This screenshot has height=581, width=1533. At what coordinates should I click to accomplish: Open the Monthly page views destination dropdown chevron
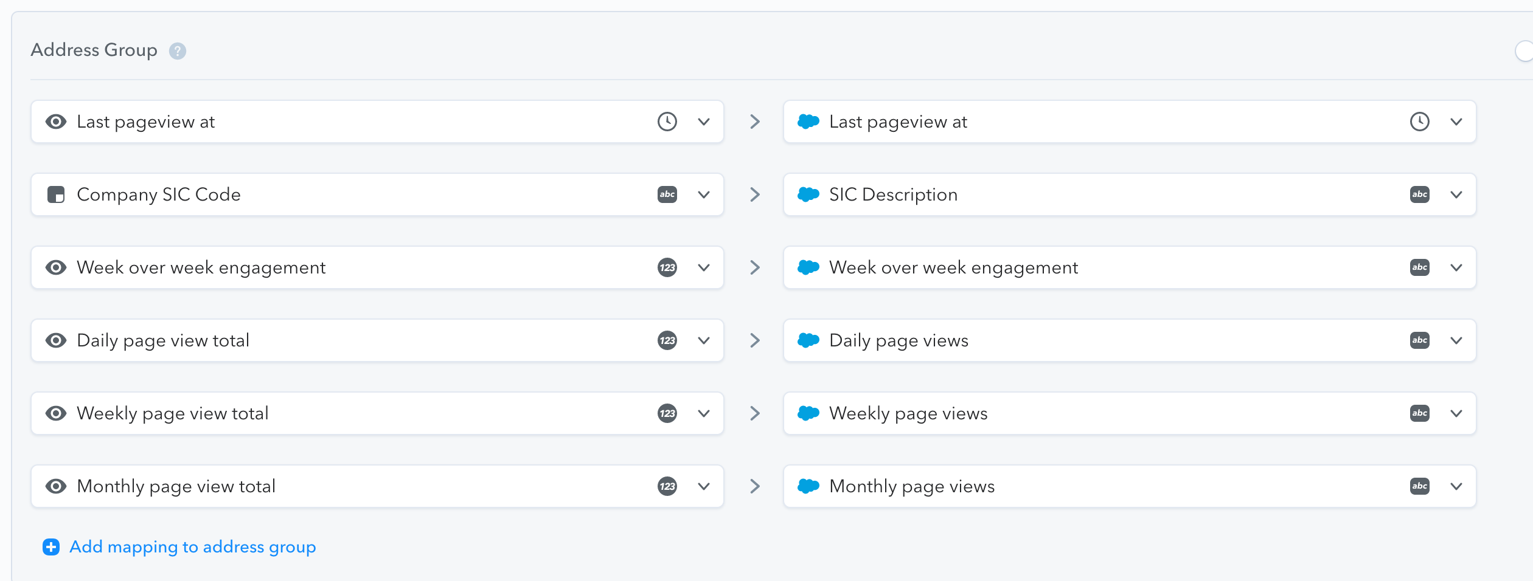[x=1456, y=486]
